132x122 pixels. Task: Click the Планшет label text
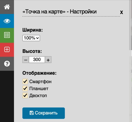[39, 89]
